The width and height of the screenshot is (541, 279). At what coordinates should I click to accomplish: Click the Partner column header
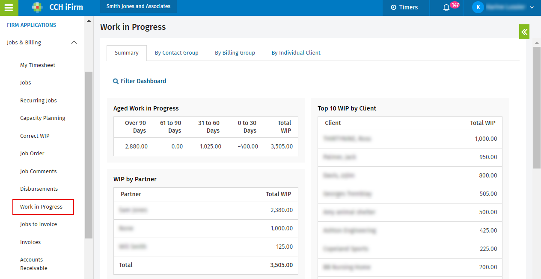(x=131, y=194)
